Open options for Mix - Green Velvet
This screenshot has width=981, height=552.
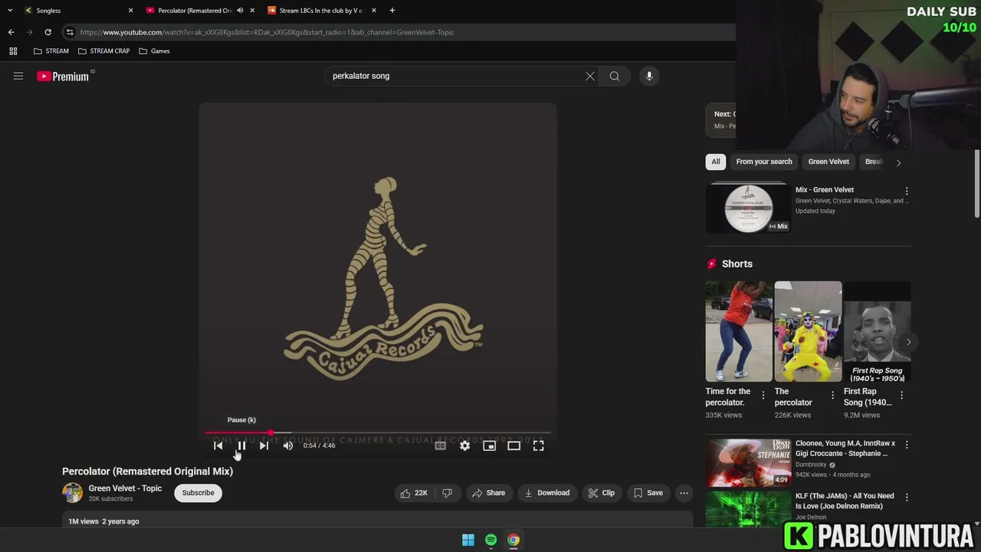[907, 191]
